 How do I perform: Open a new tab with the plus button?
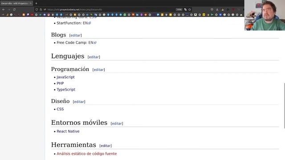(x=36, y=3)
